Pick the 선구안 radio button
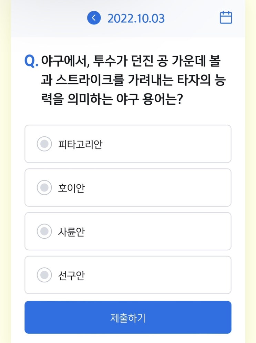This screenshot has height=343, width=256. pyautogui.click(x=44, y=275)
